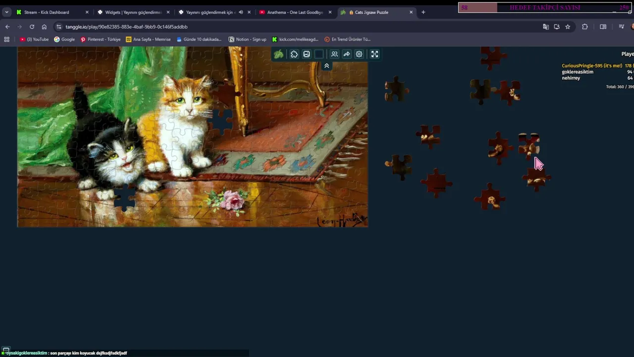Image resolution: width=634 pixels, height=357 pixels.
Task: Open the media controls icon
Action: 621,27
